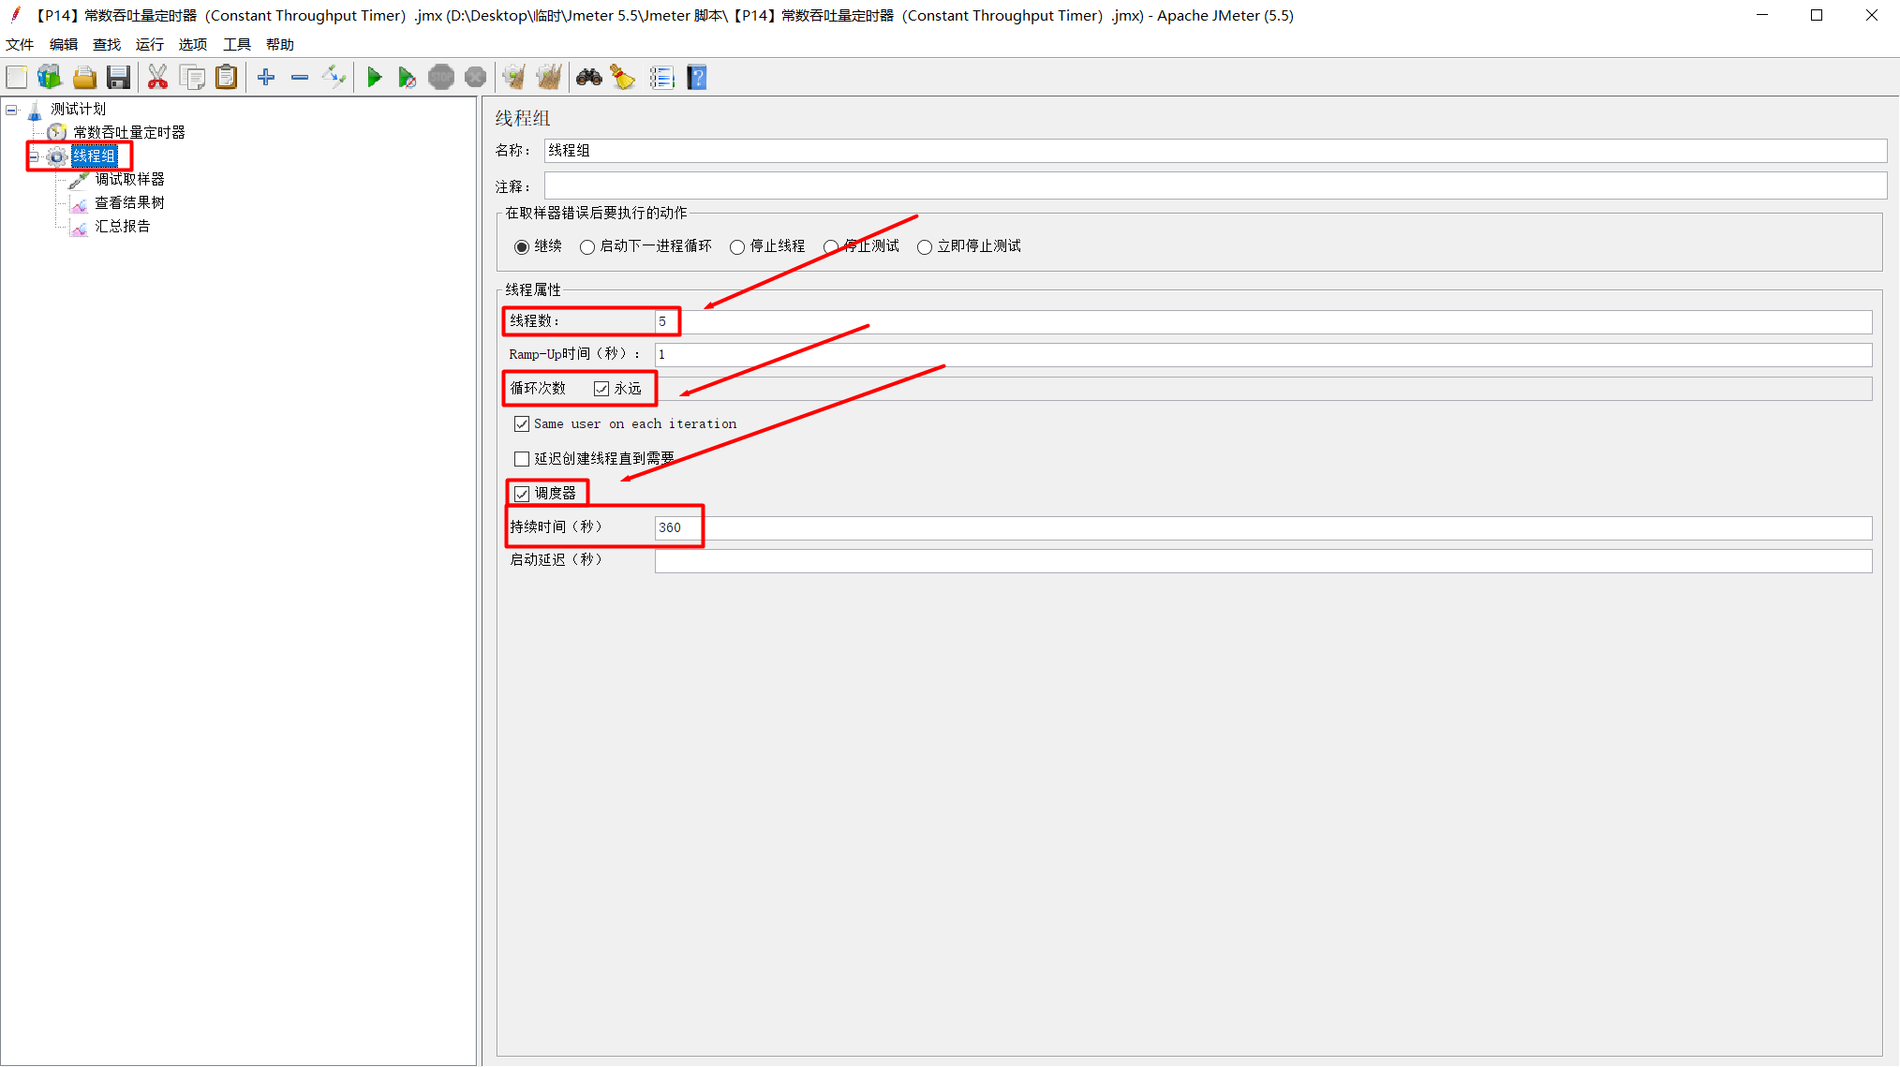Select the 停止线程 radio button

coord(737,247)
